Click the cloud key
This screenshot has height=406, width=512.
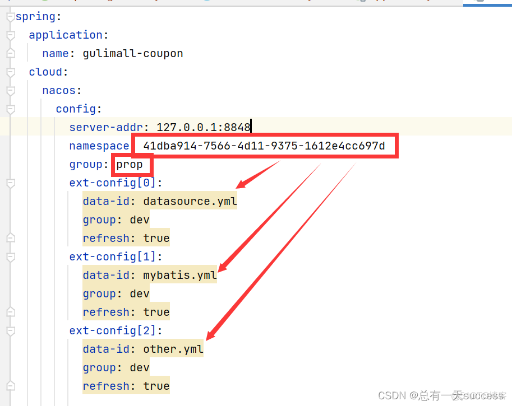tap(45, 72)
